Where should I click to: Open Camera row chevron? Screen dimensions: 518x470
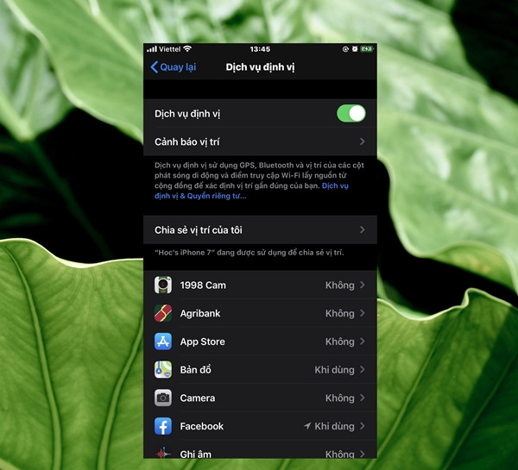[x=363, y=398]
